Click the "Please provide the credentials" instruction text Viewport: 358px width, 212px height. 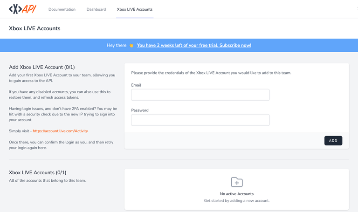[211, 73]
